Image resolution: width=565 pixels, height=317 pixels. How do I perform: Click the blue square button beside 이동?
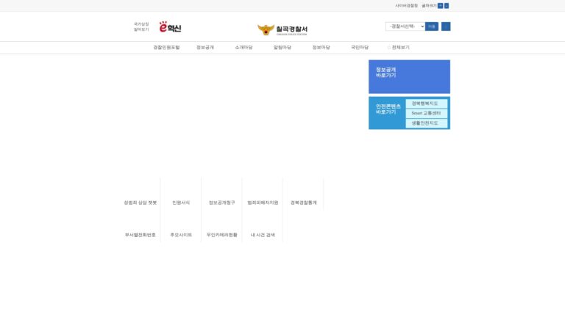pyautogui.click(x=446, y=26)
